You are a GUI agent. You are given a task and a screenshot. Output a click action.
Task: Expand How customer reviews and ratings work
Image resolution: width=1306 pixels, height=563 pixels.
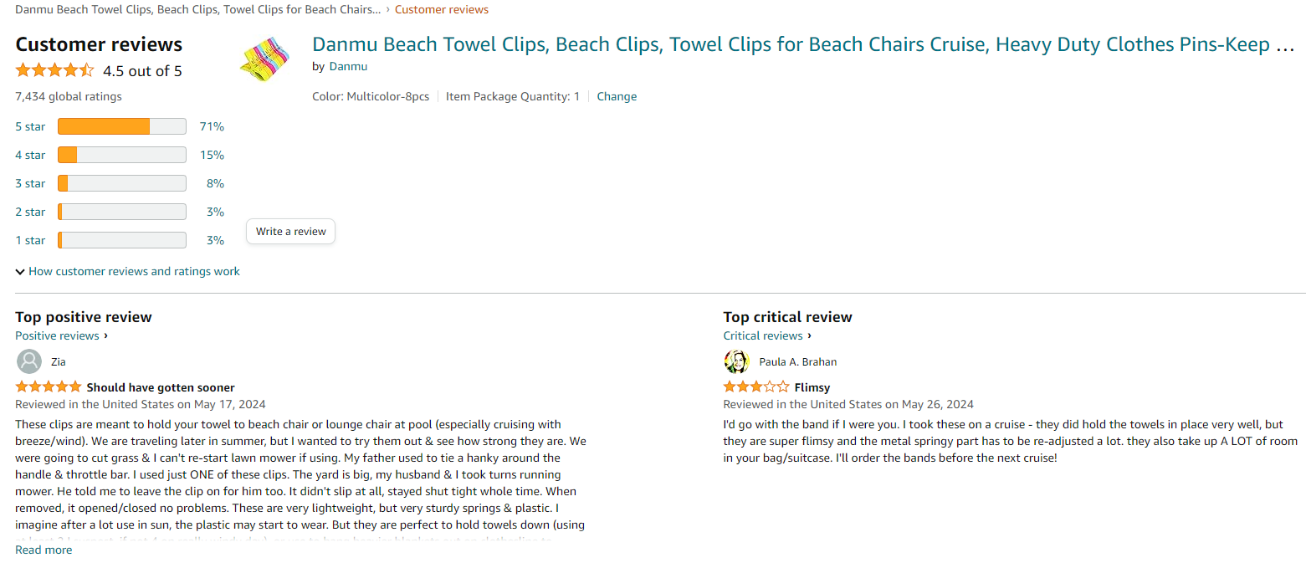[127, 271]
